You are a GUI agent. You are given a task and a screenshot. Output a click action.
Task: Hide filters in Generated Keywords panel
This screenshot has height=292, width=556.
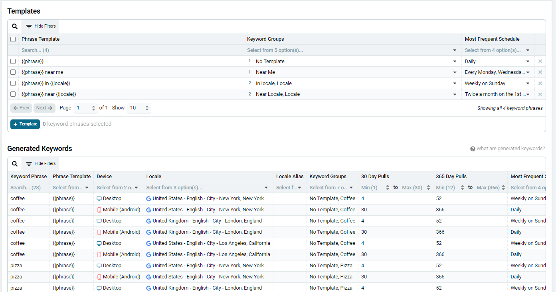pyautogui.click(x=41, y=164)
